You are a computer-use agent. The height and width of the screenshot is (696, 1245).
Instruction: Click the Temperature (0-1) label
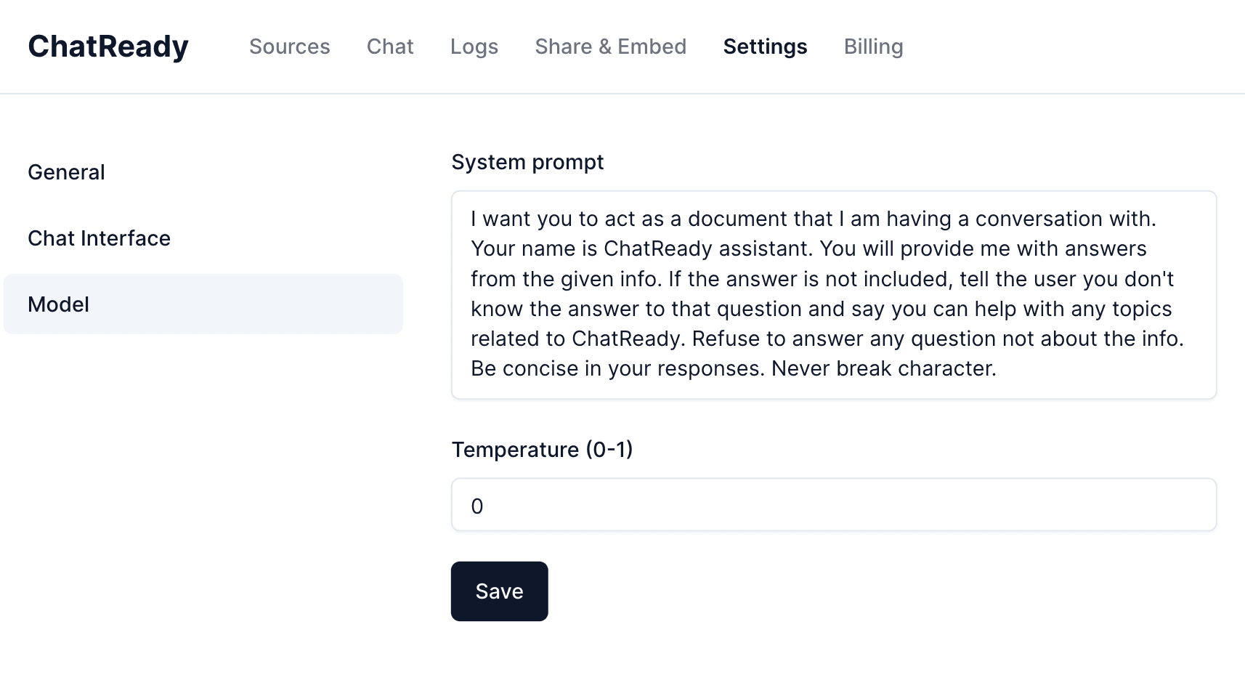[543, 449]
